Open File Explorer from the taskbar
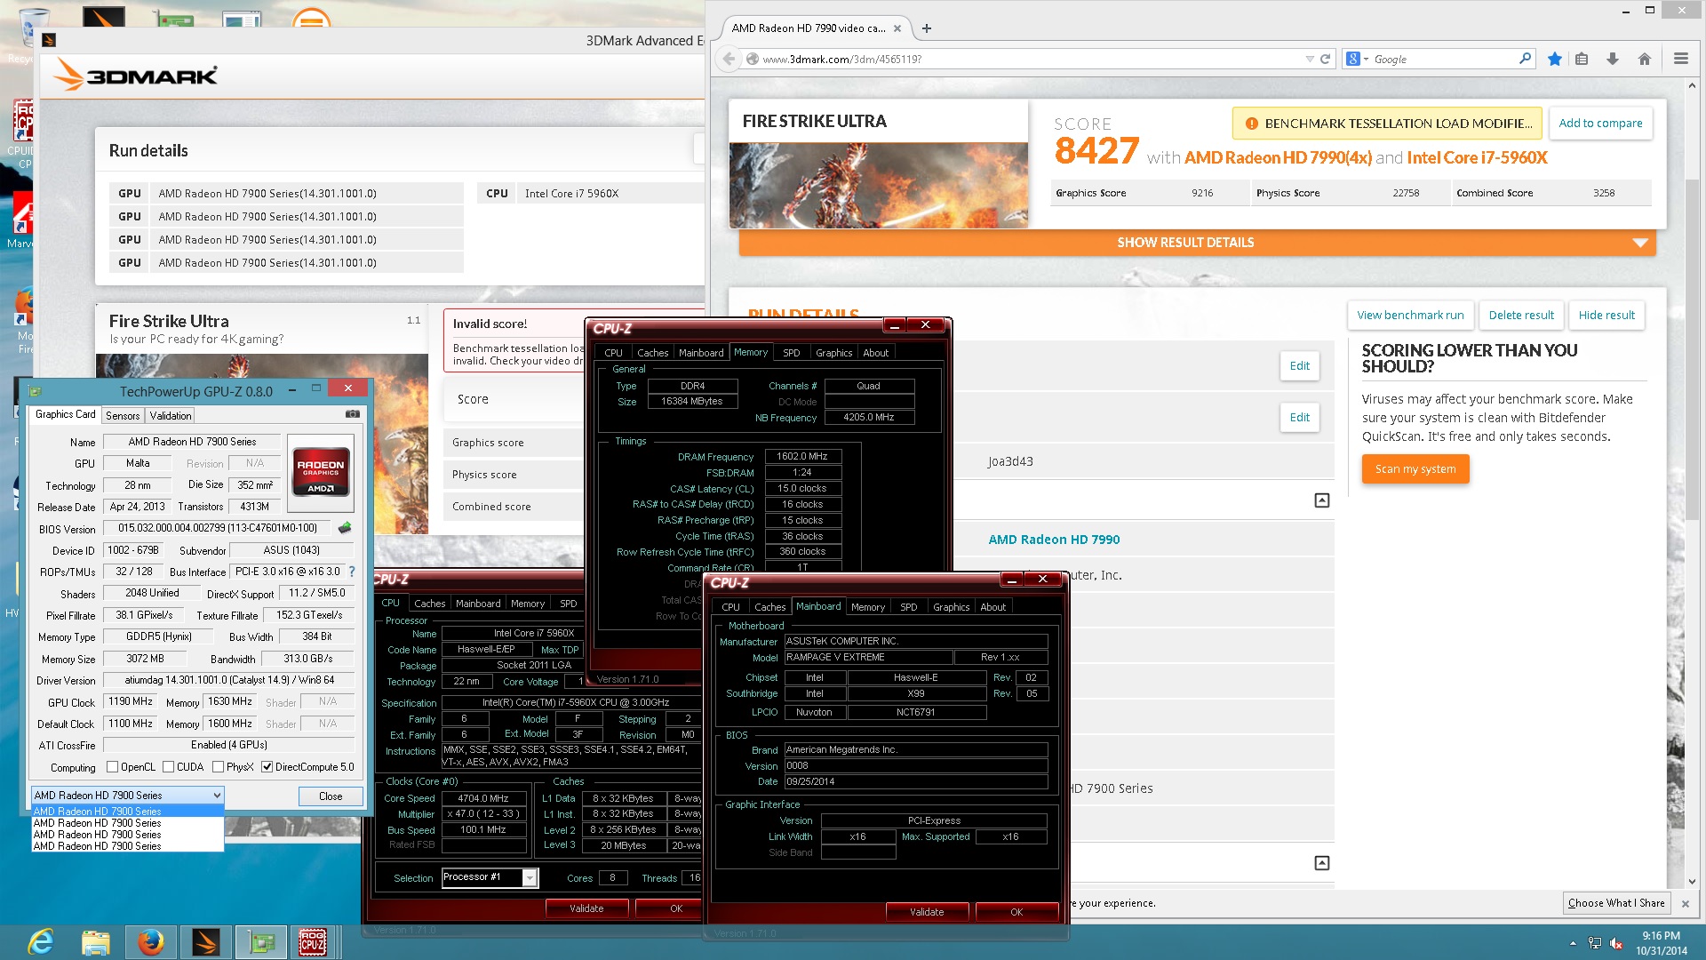This screenshot has height=960, width=1706. pos(96,942)
